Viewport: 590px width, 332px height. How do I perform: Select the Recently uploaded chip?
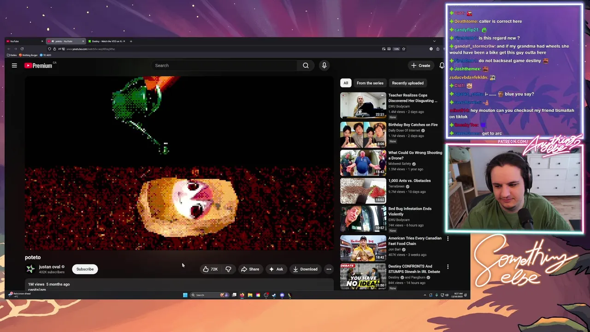coord(407,83)
